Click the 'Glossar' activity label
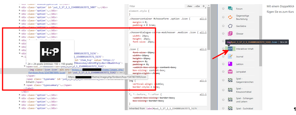The height and width of the screenshot is (115, 296). point(239,34)
